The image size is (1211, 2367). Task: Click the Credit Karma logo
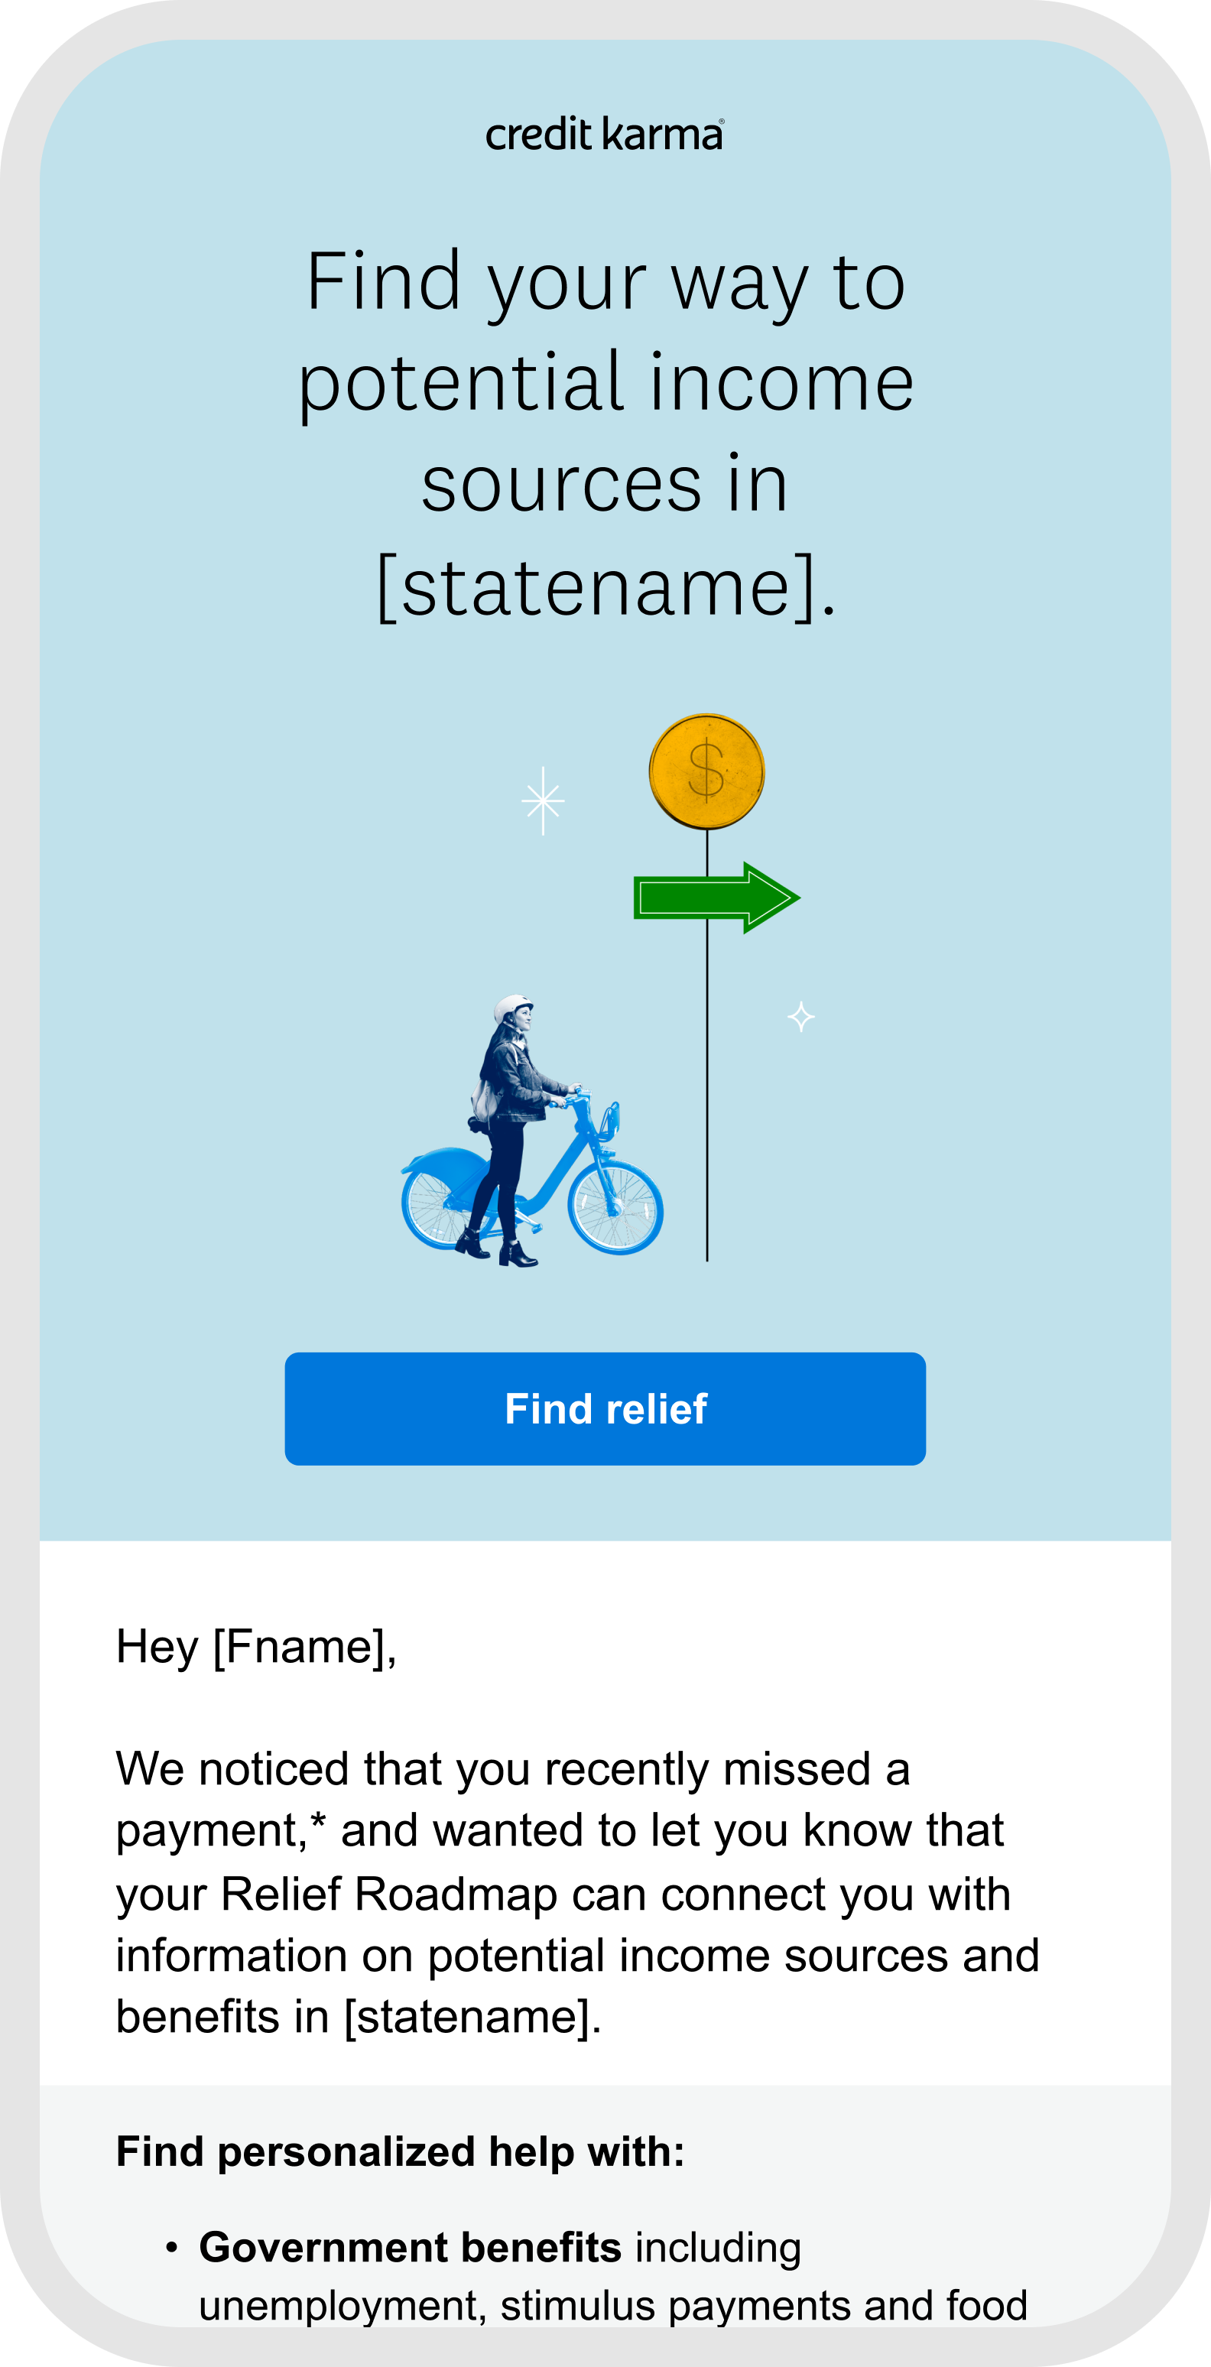pyautogui.click(x=605, y=134)
